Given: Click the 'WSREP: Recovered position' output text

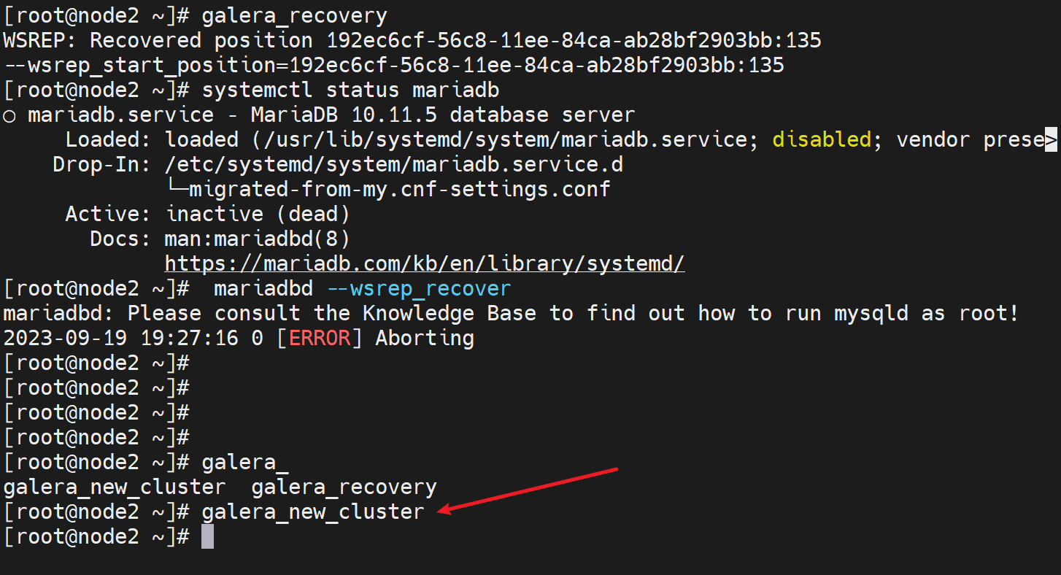Looking at the screenshot, I should tap(158, 40).
